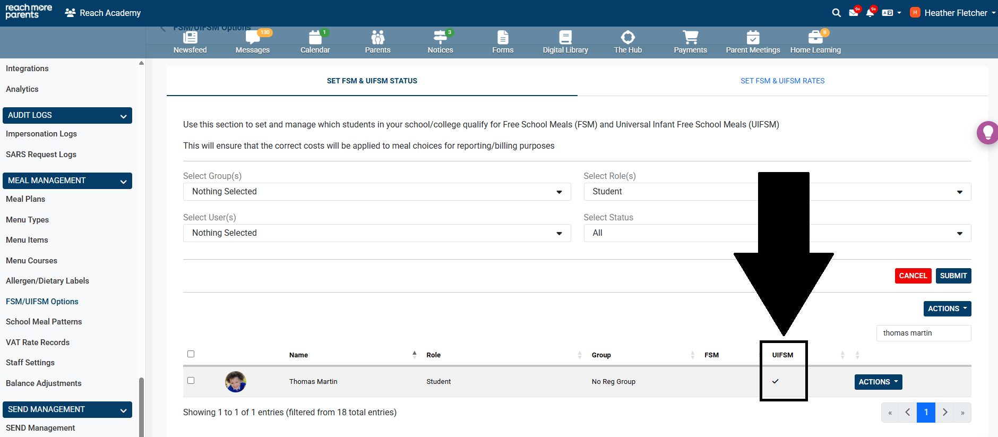Select the checkbox for Thomas Martin's row
The height and width of the screenshot is (437, 998).
pyautogui.click(x=191, y=381)
